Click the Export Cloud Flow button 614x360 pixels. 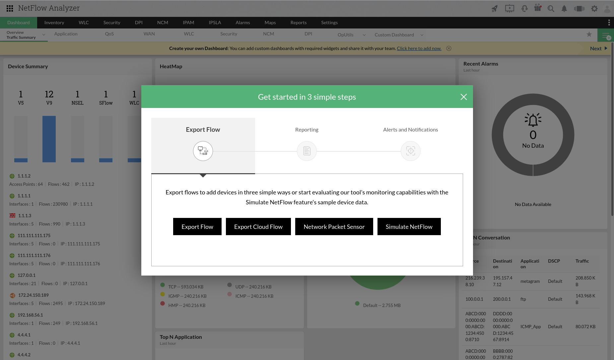(258, 227)
